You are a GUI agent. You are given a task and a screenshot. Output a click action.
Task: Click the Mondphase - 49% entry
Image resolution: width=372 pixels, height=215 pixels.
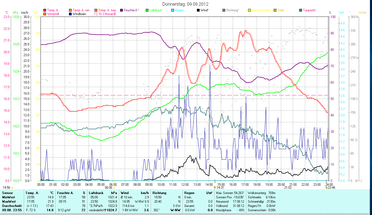tap(230, 210)
